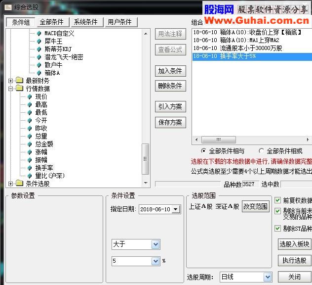The width and height of the screenshot is (312, 285).
Task: Select the 全部条件相与 radio option
Action: click(x=203, y=151)
